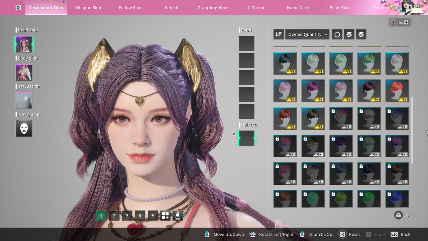Image resolution: width=428 pixels, height=241 pixels.
Task: Select the locked olive-green hair dye
Action: point(341,199)
